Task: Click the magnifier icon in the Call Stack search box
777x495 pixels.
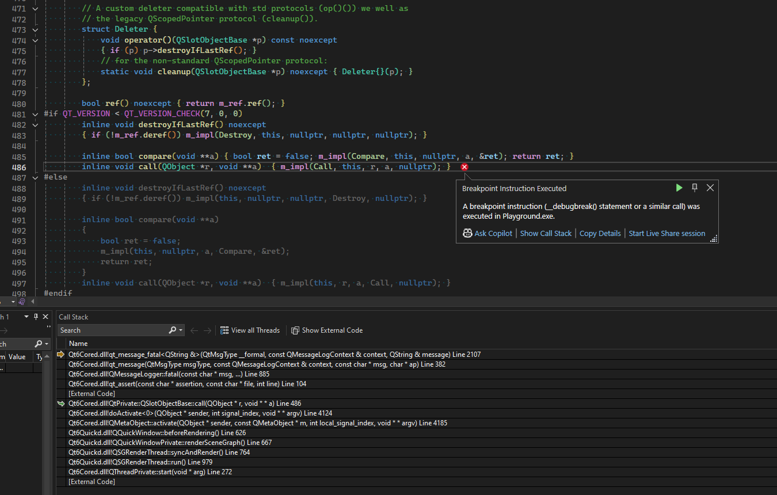Action: [x=172, y=330]
